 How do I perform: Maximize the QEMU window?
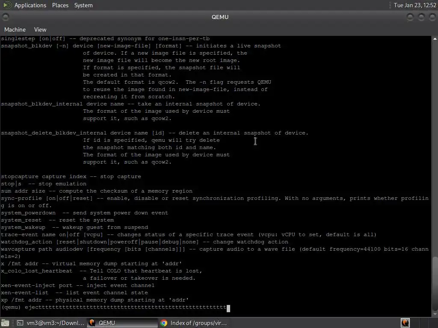421,17
